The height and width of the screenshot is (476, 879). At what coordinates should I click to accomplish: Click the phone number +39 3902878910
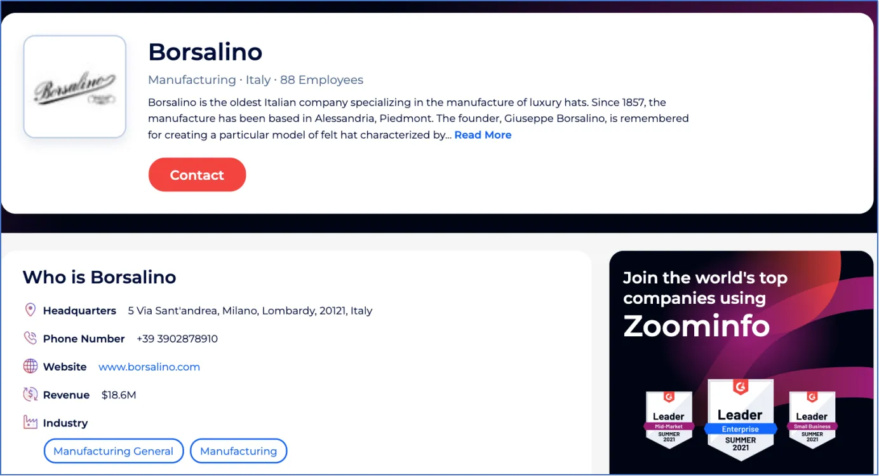[177, 338]
